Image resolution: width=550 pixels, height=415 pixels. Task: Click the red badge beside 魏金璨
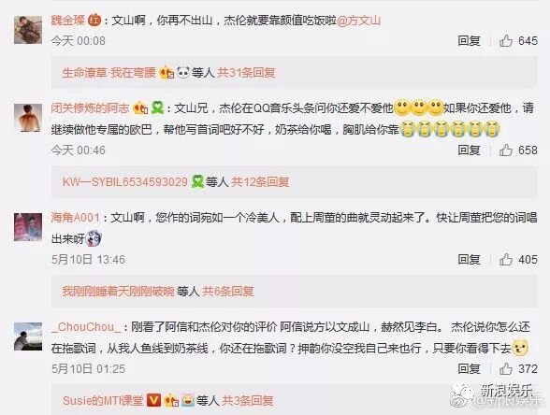click(x=94, y=21)
